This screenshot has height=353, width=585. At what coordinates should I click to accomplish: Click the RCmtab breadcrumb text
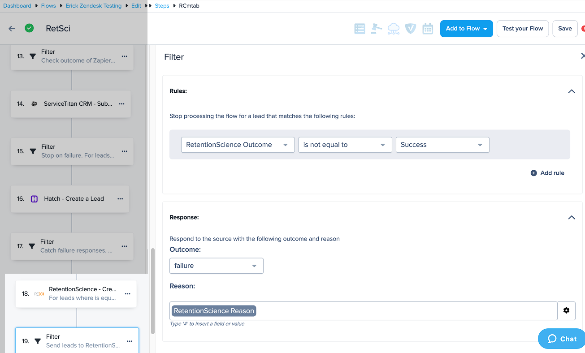[189, 6]
